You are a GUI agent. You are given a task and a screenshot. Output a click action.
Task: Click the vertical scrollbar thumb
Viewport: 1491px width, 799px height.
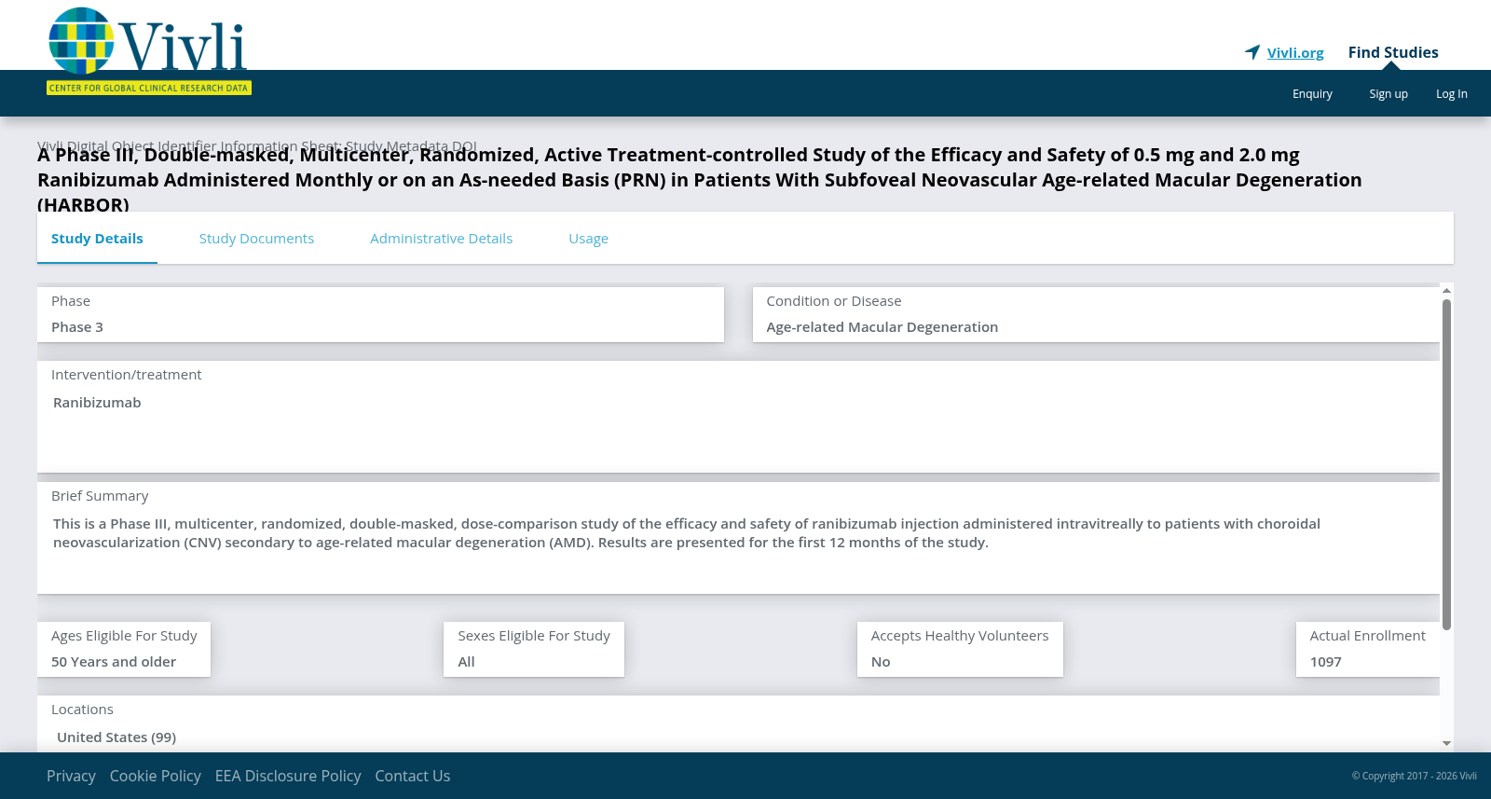tap(1446, 464)
